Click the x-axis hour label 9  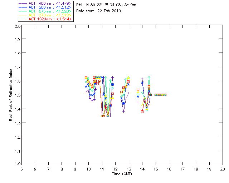75,169
